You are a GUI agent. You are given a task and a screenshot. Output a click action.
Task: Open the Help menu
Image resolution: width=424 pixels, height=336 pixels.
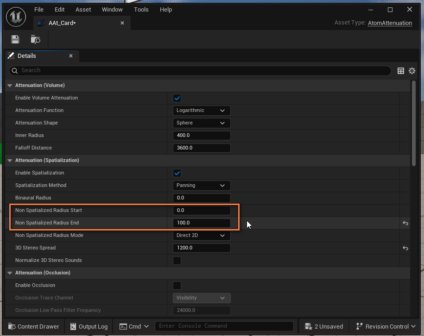tap(166, 9)
